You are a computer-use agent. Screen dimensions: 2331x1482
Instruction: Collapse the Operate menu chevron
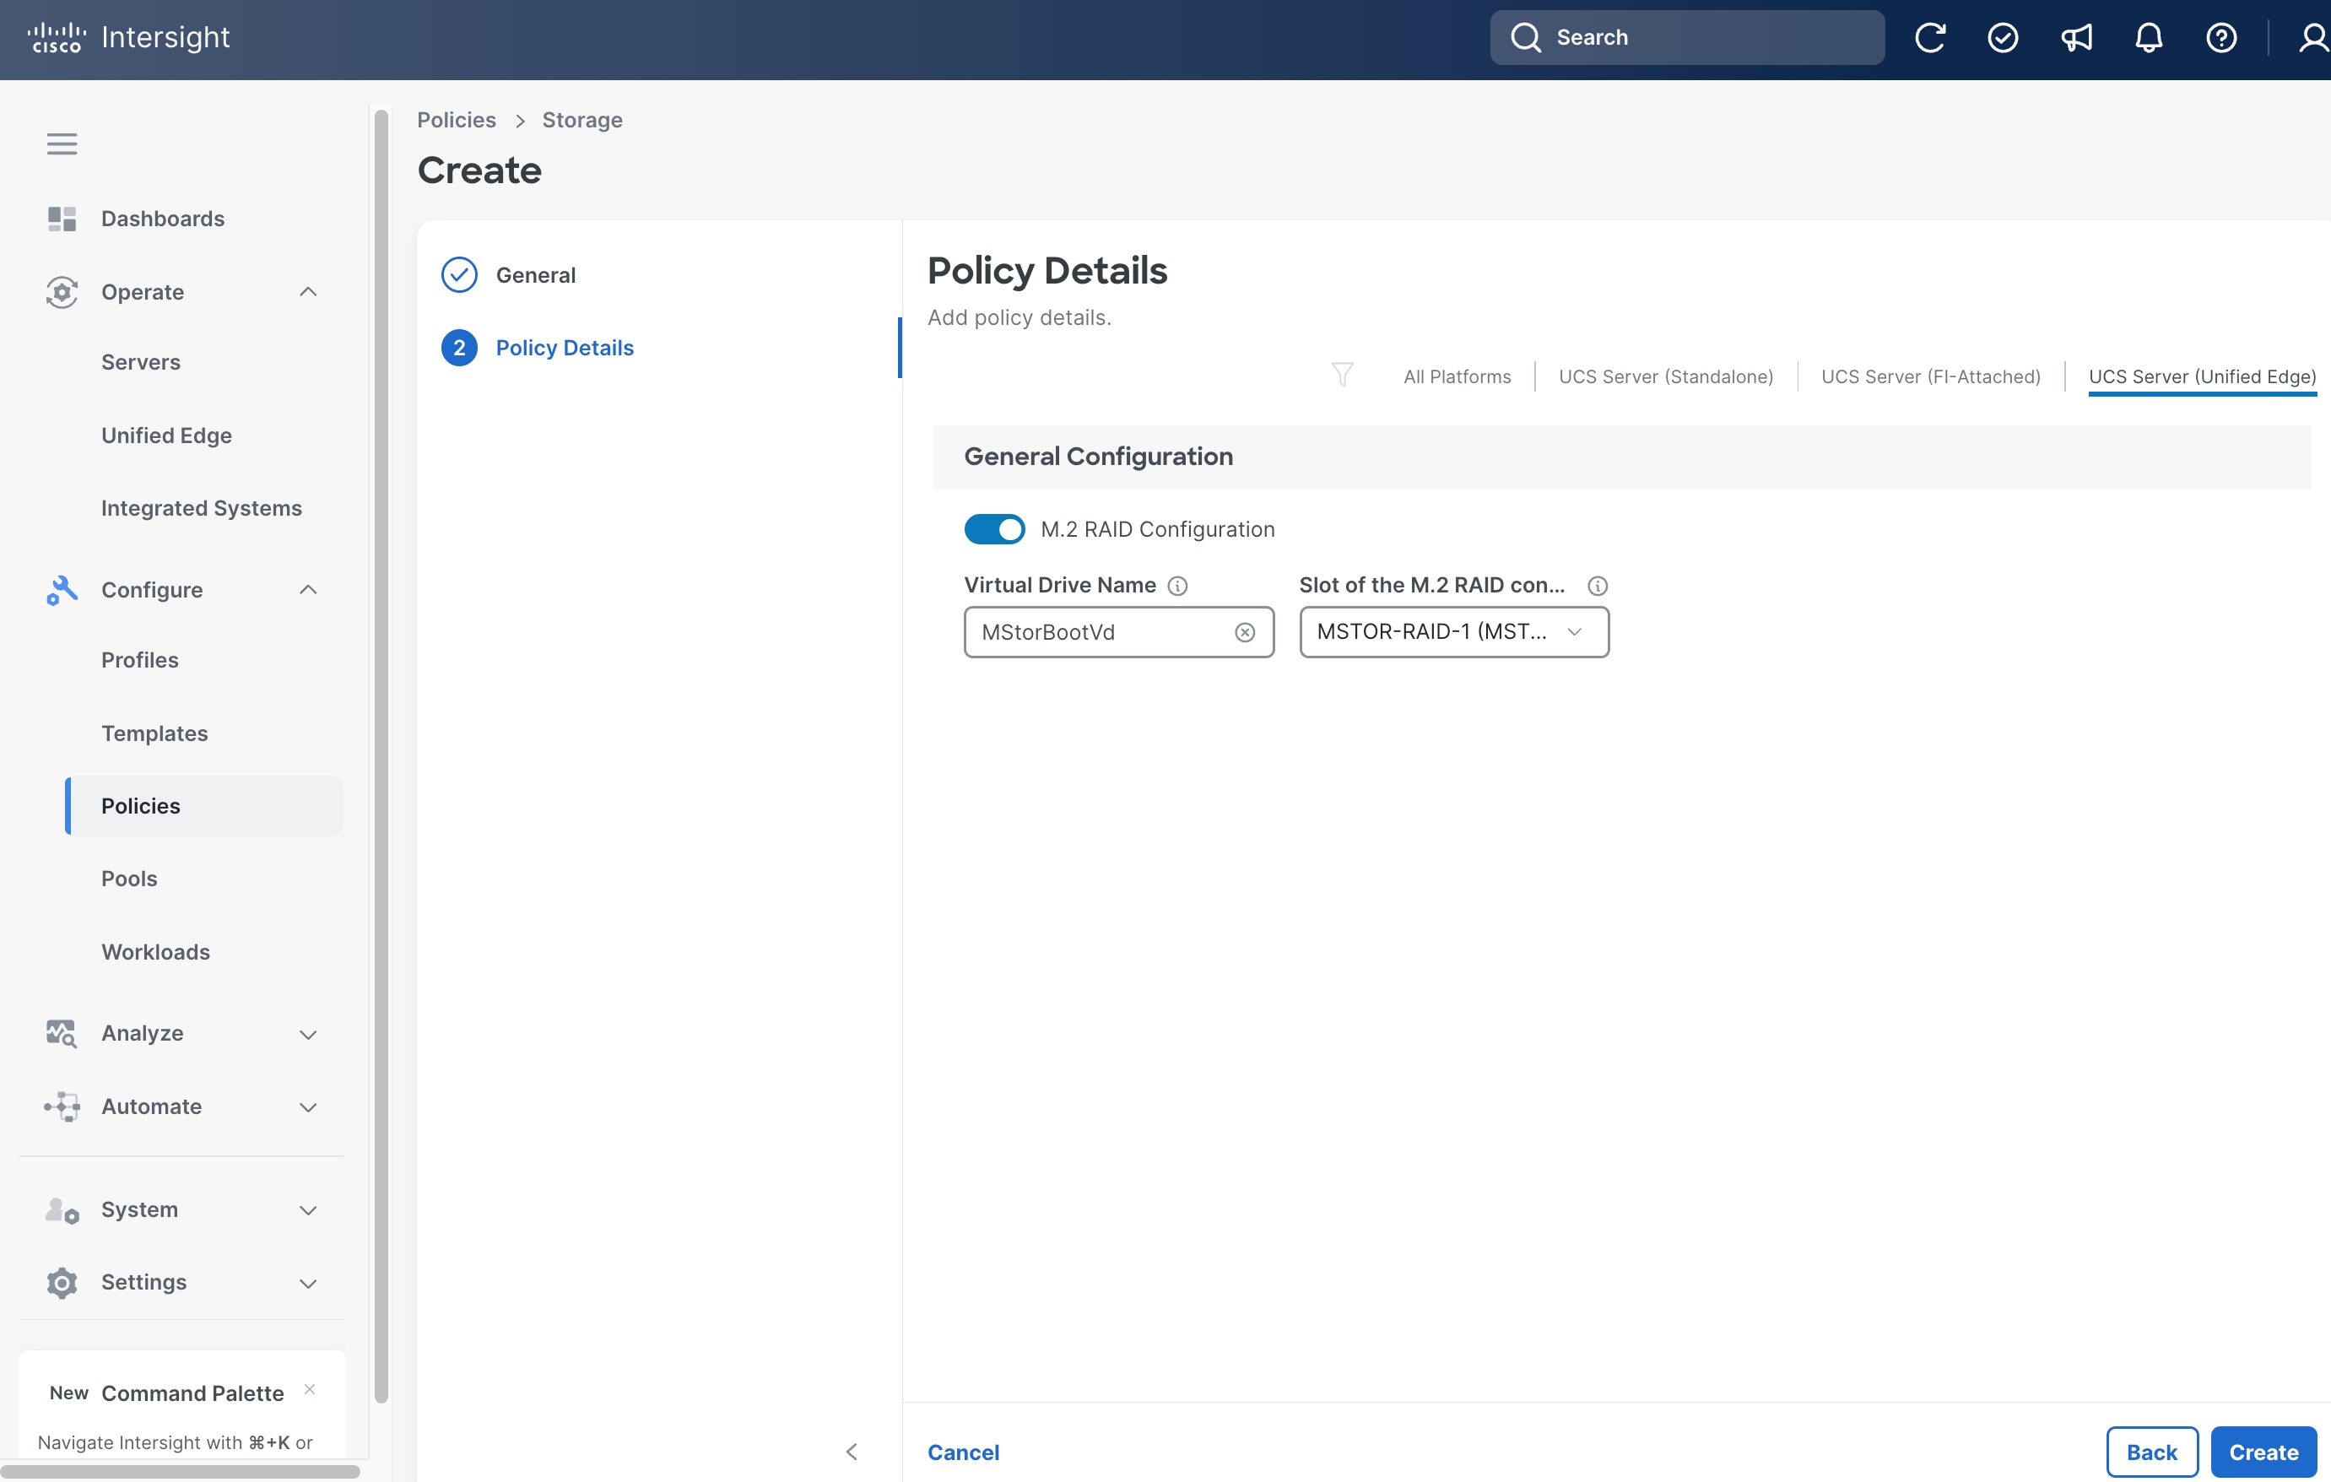(308, 292)
